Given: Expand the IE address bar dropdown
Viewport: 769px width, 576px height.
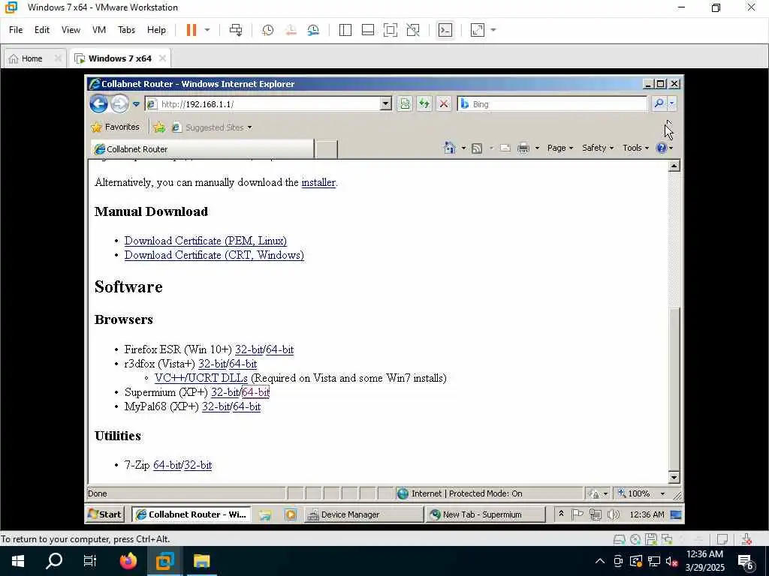Looking at the screenshot, I should [386, 103].
